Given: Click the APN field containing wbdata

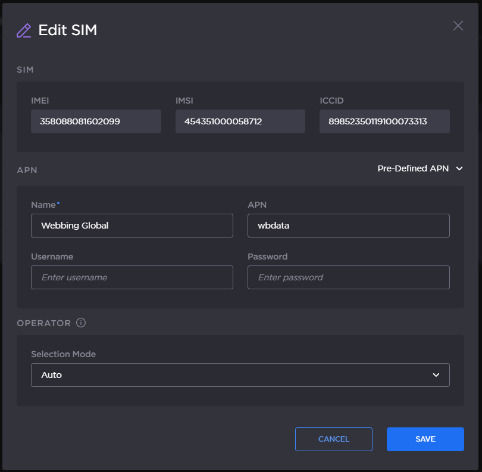Looking at the screenshot, I should coord(348,226).
